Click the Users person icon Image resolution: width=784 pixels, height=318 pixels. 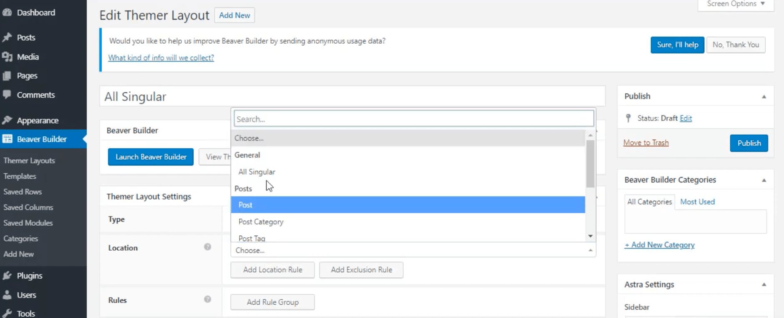pos(7,295)
